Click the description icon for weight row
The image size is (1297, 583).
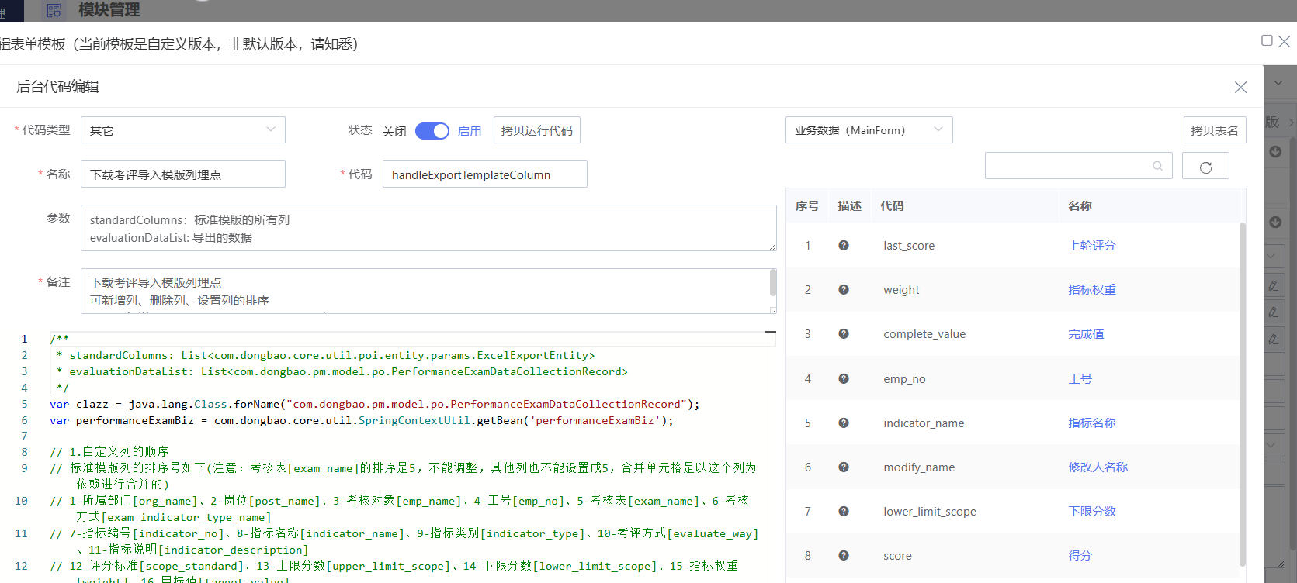point(844,289)
